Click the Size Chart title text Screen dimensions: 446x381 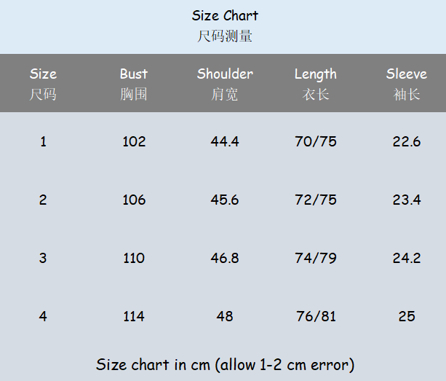pyautogui.click(x=225, y=15)
